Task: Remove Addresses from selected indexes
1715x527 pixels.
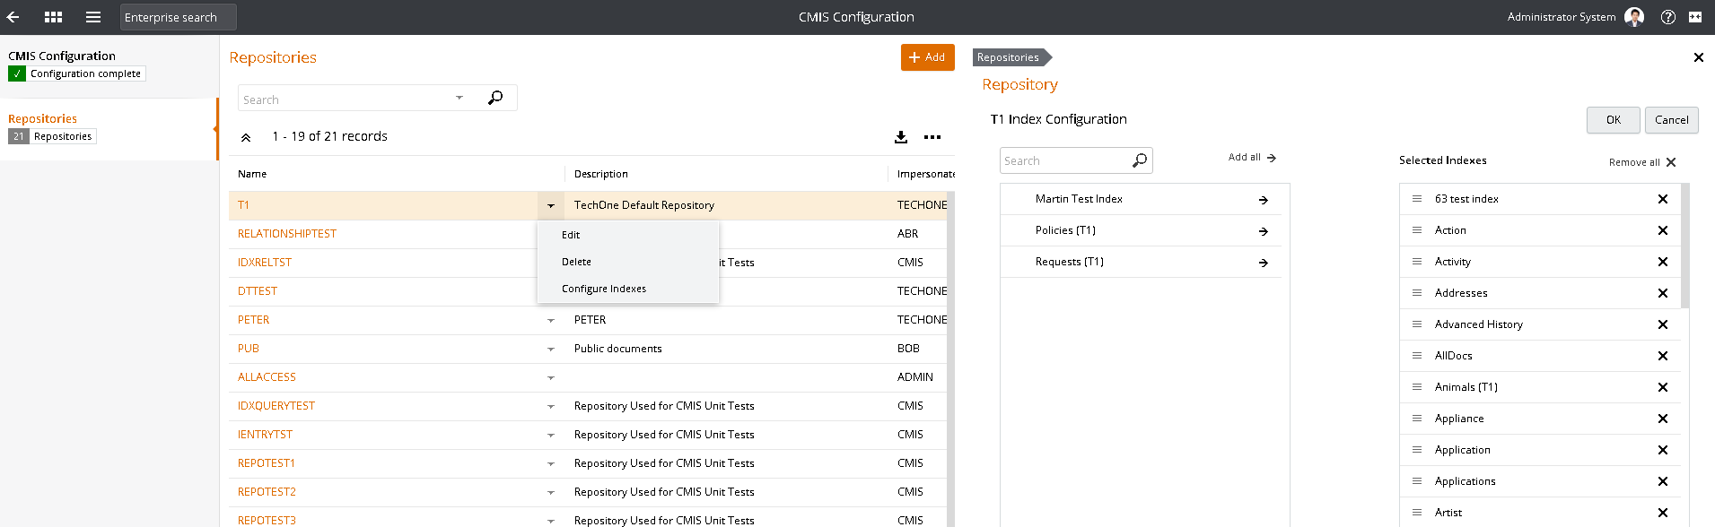Action: 1663,293
